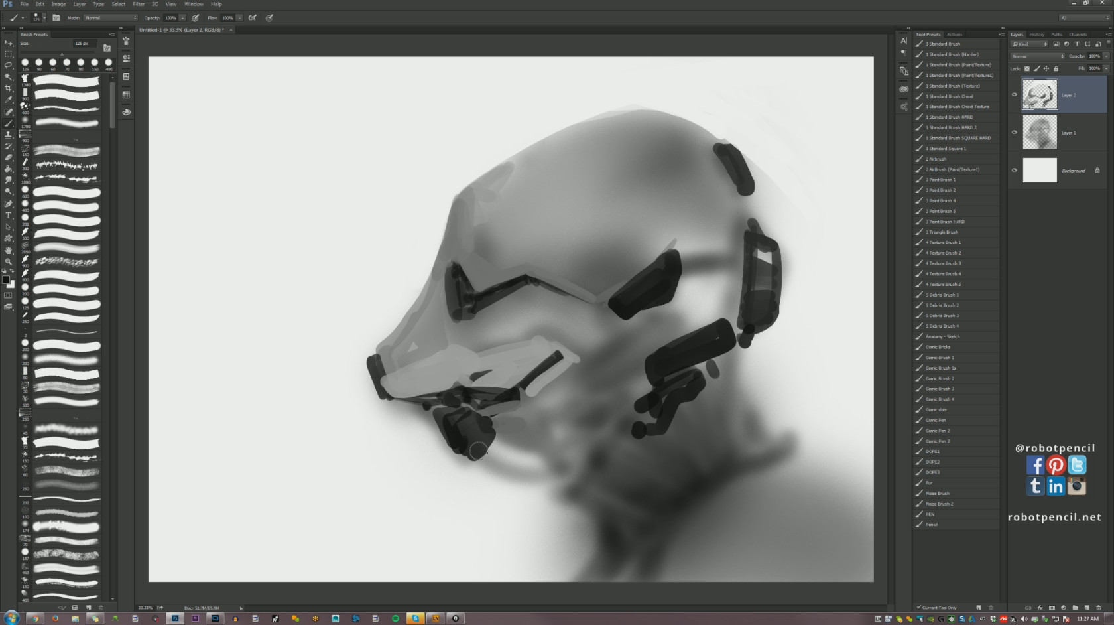Switch to the Channels tab
This screenshot has width=1114, height=625.
pos(1078,34)
